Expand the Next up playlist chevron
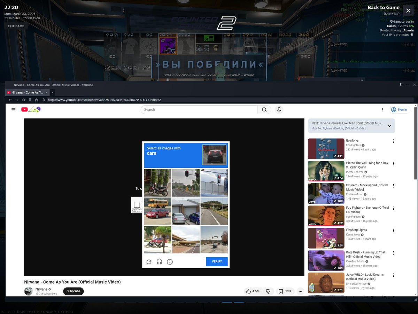 389,126
